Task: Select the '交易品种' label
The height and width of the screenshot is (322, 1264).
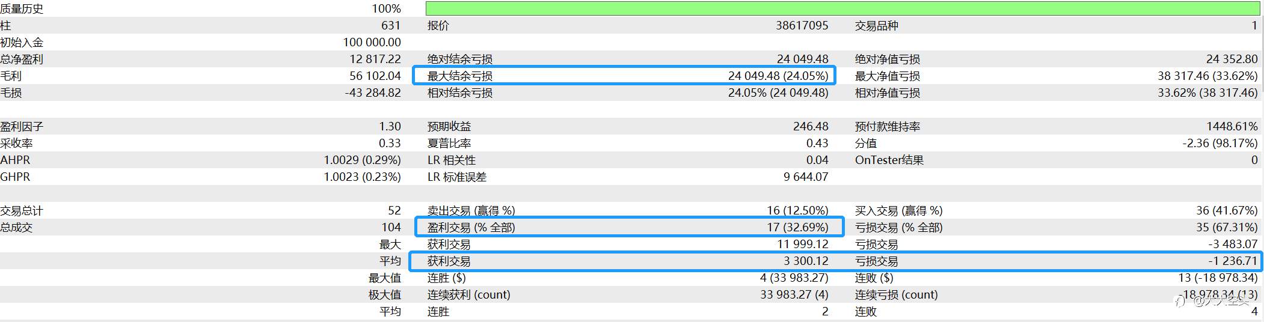Action: [876, 25]
